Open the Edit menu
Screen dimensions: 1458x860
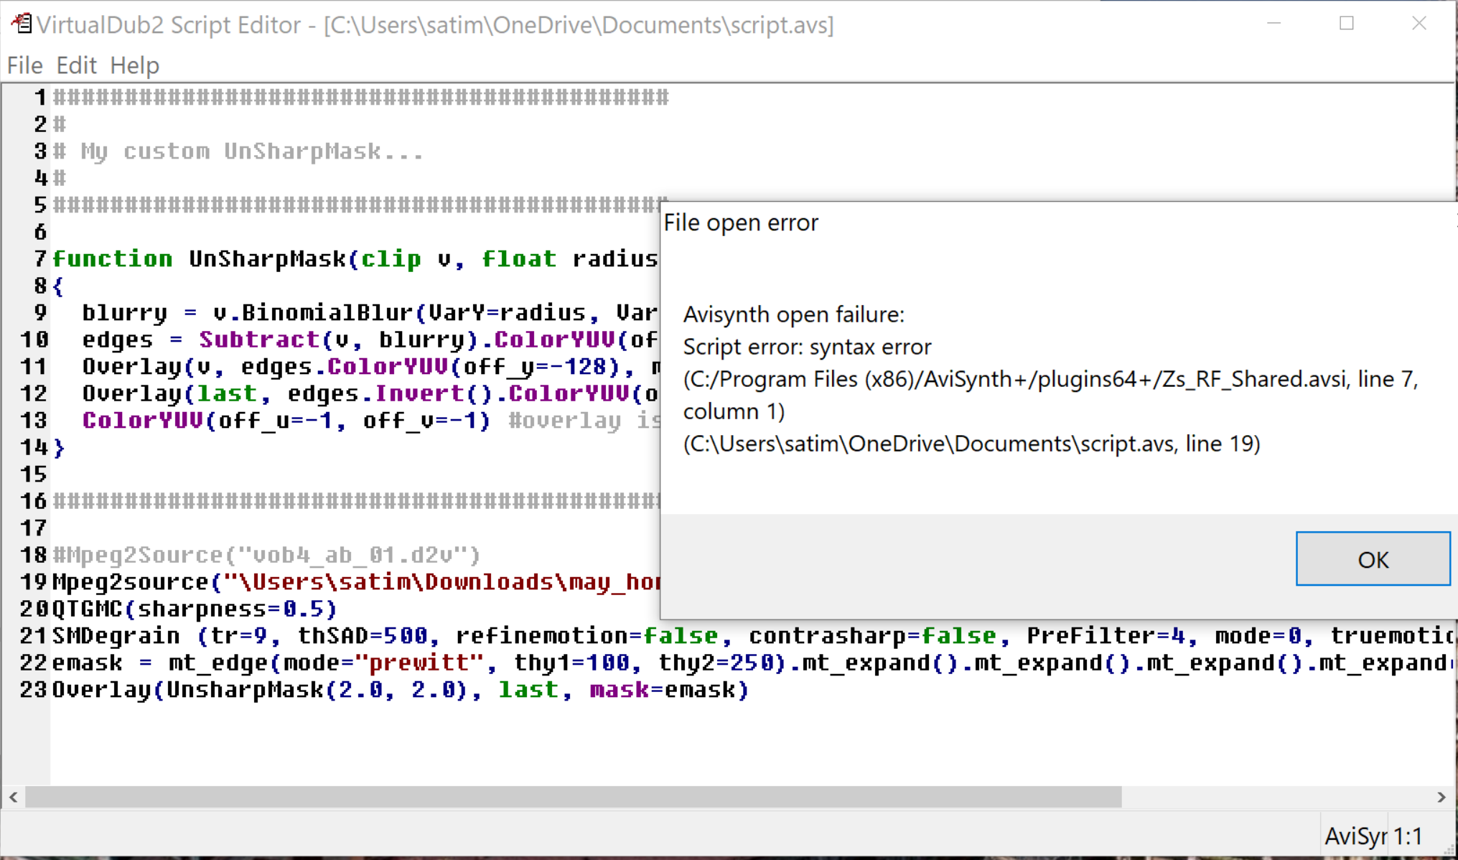click(x=76, y=65)
